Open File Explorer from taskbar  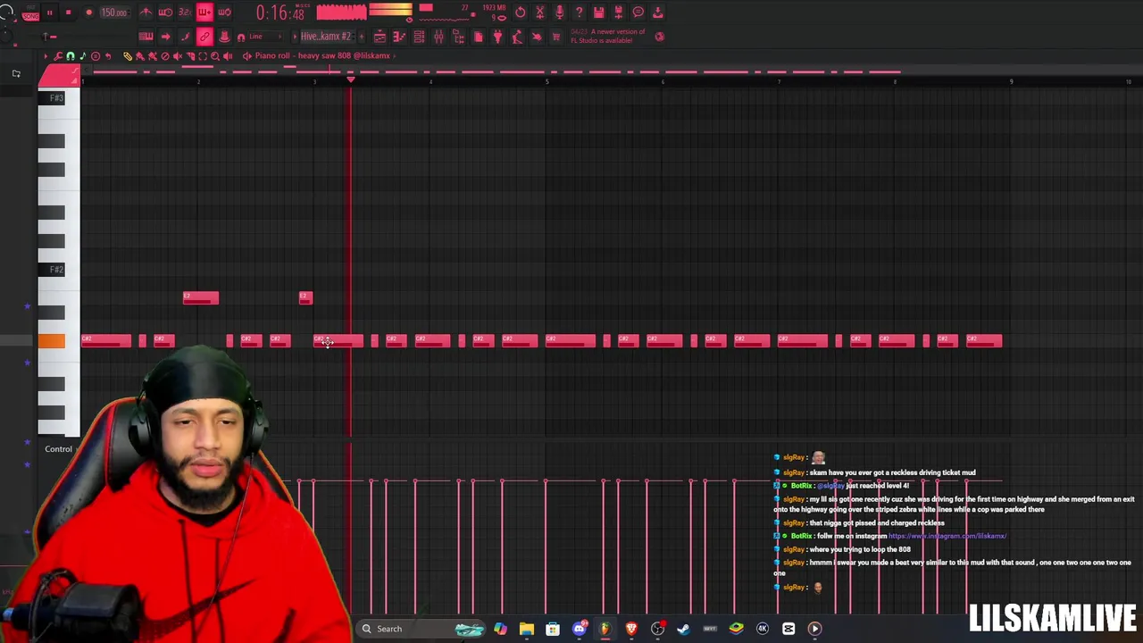click(526, 629)
